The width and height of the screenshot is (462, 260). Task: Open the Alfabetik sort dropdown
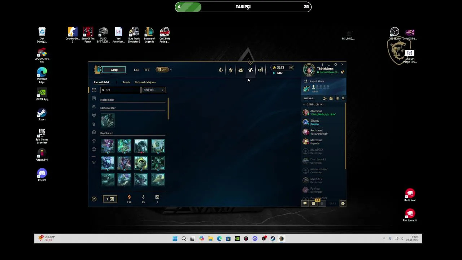pyautogui.click(x=153, y=90)
